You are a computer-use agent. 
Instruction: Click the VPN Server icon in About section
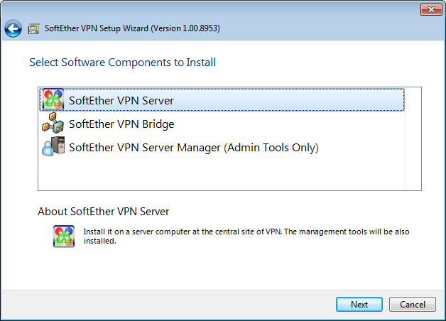(64, 236)
